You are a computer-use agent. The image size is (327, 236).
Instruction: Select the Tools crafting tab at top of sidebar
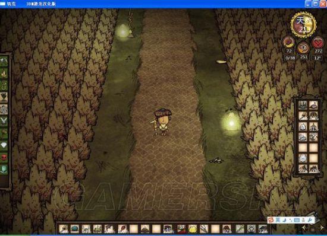point(4,61)
